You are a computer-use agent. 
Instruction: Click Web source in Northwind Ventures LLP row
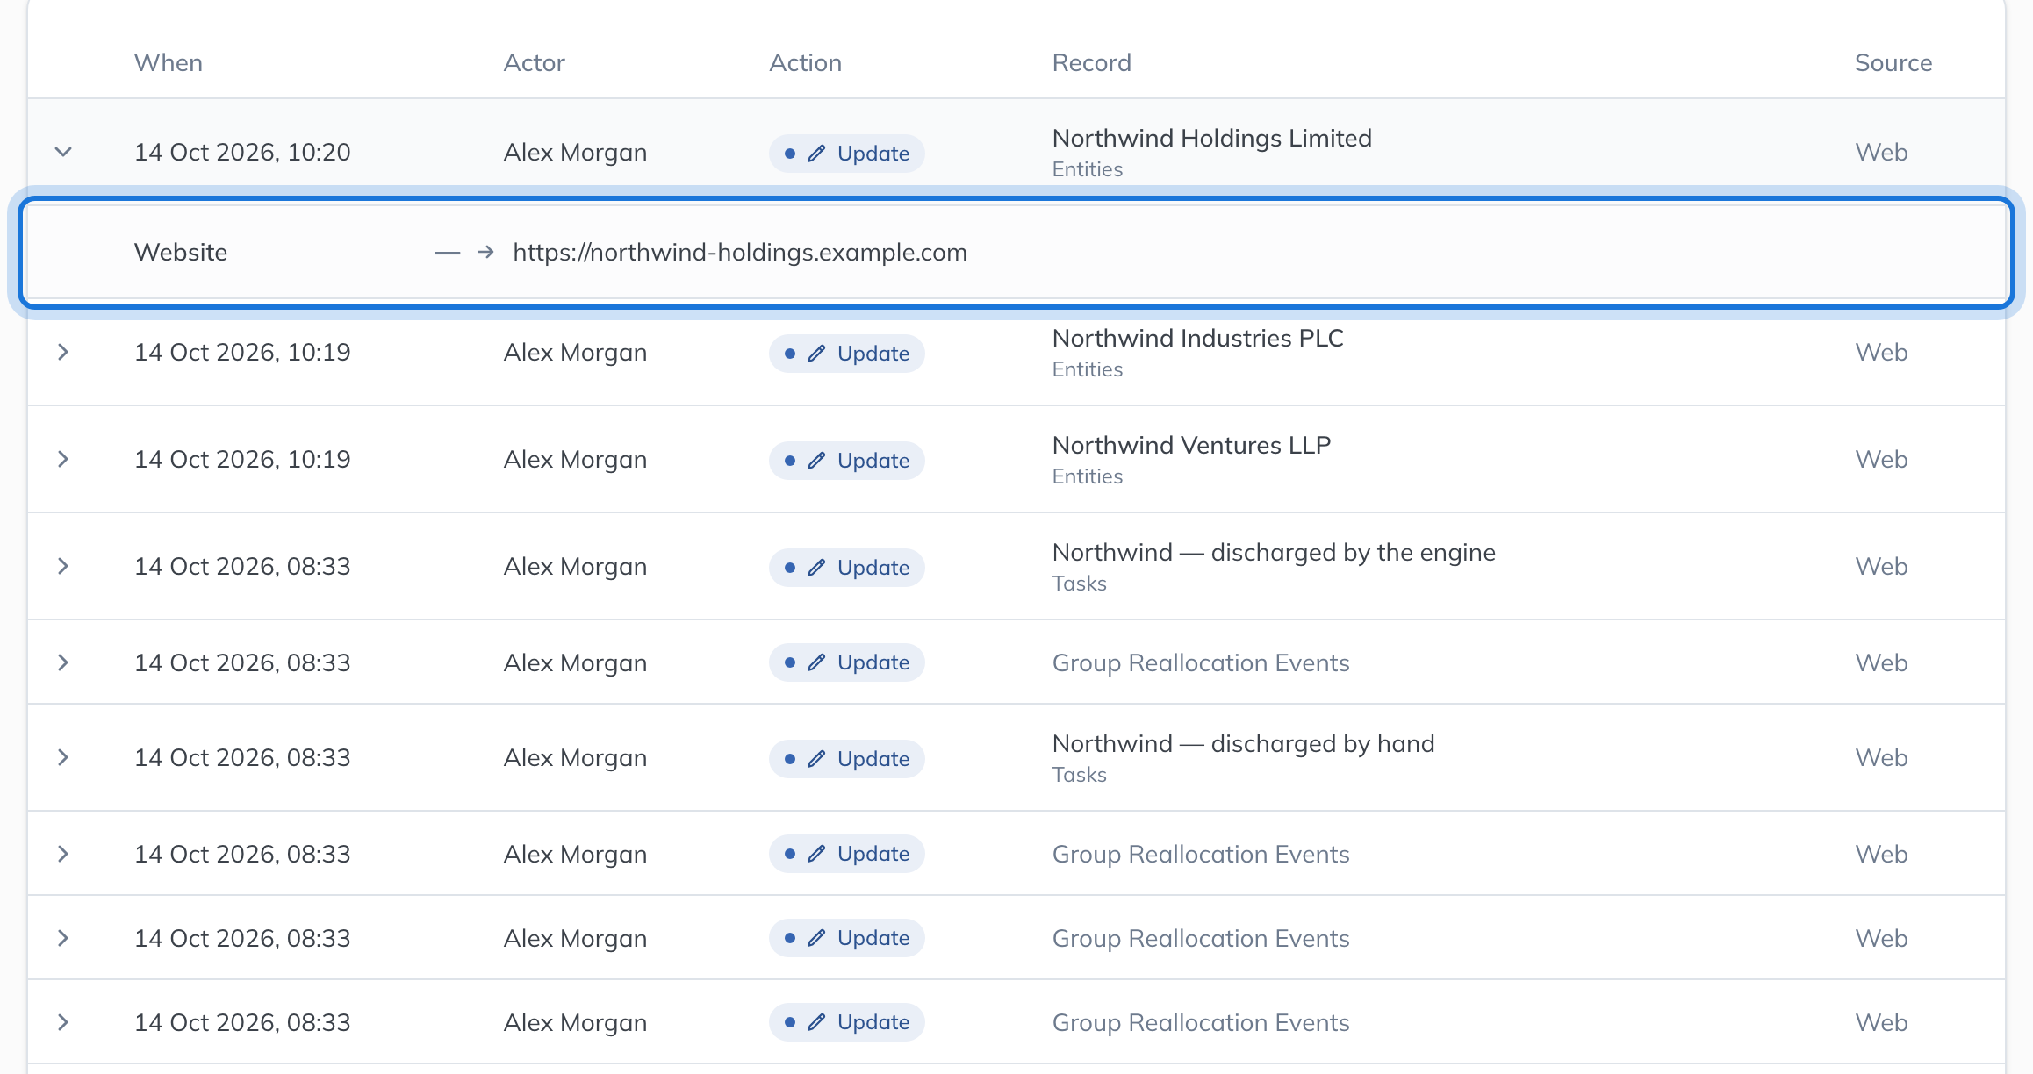coord(1881,460)
